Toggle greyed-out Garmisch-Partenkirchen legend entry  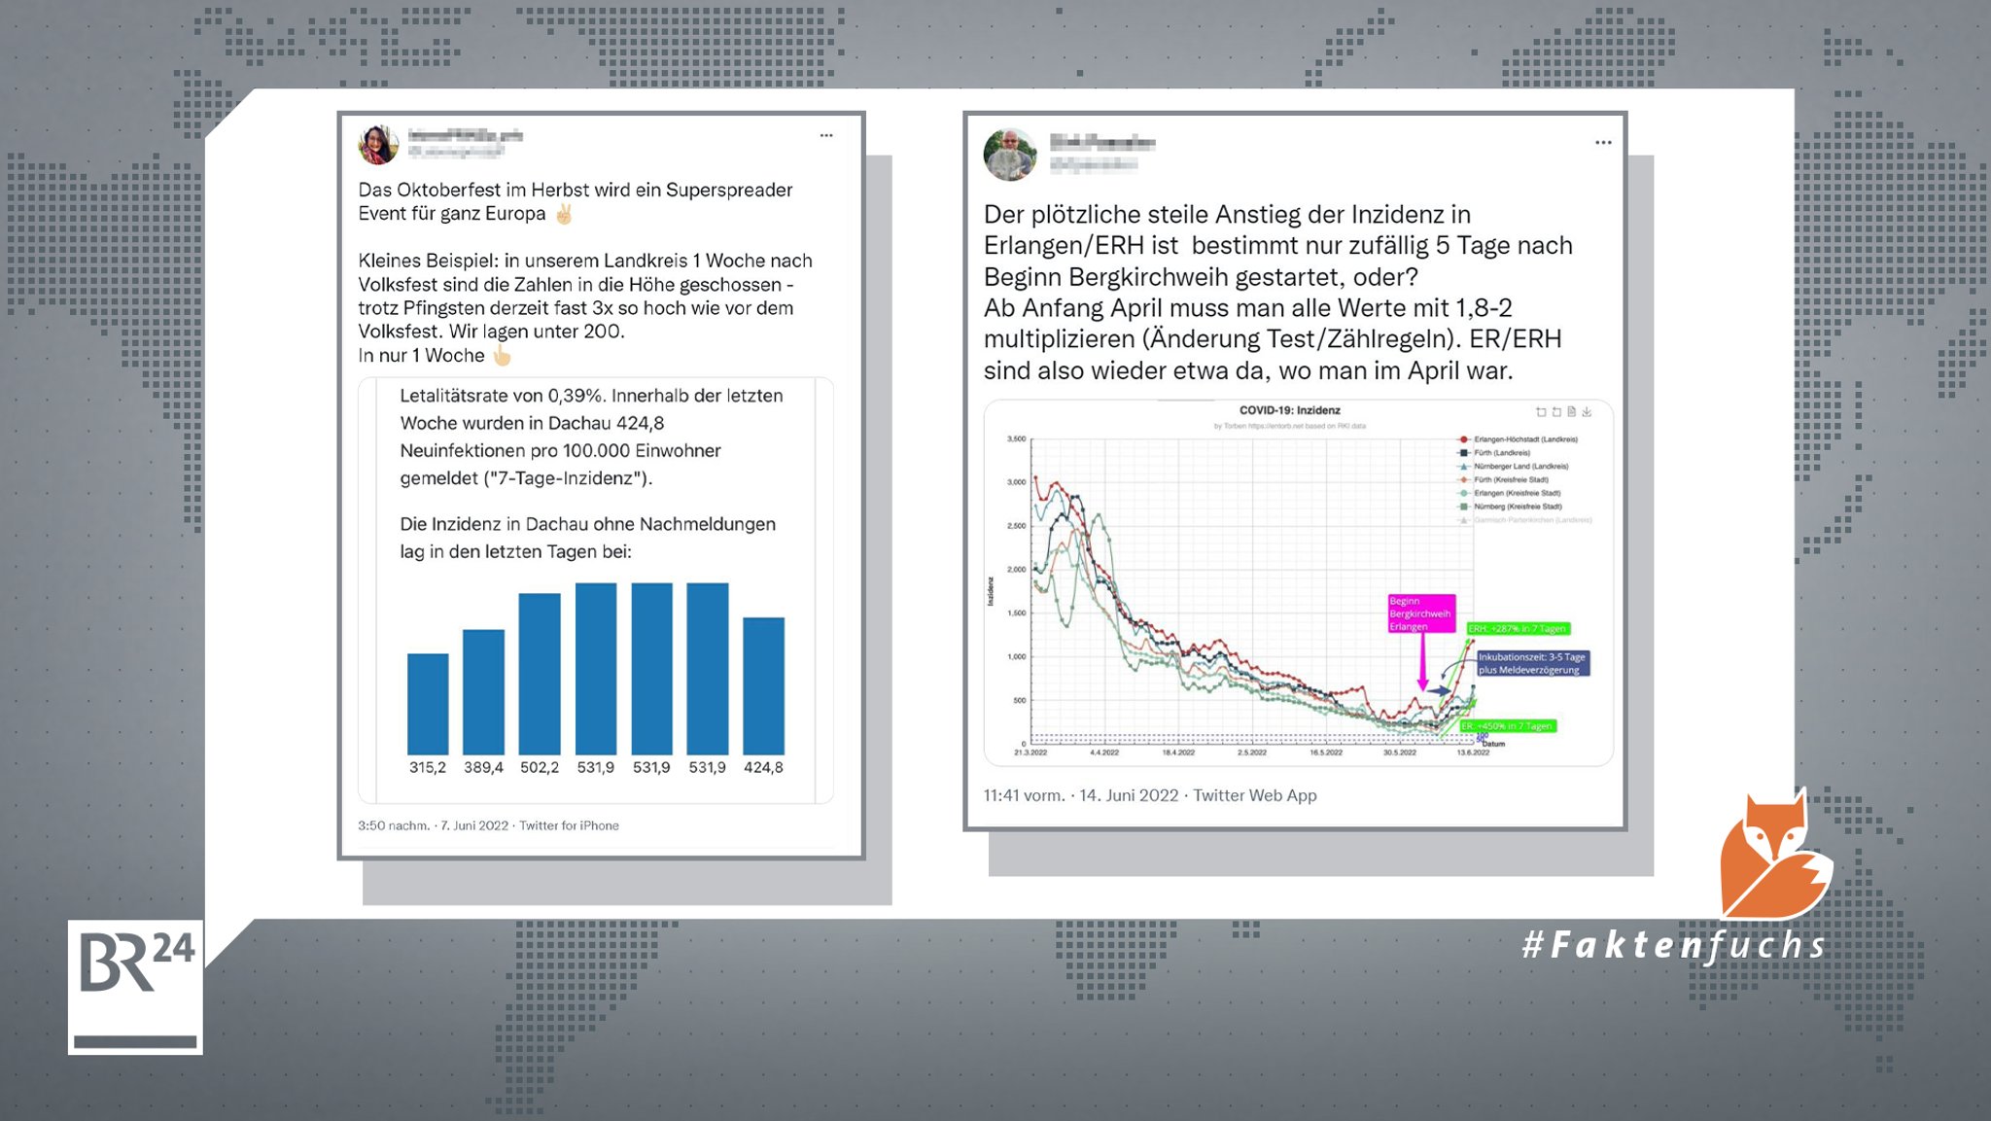coord(1524,520)
